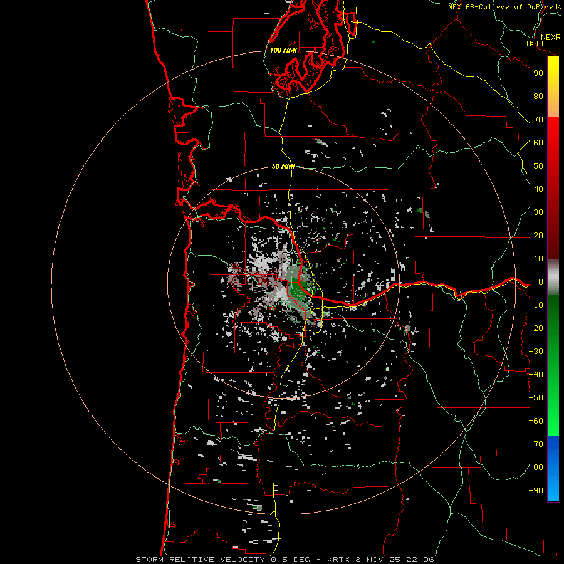The image size is (564, 564).
Task: Pick the light blue bottom segment of the color bar
Action: click(553, 491)
